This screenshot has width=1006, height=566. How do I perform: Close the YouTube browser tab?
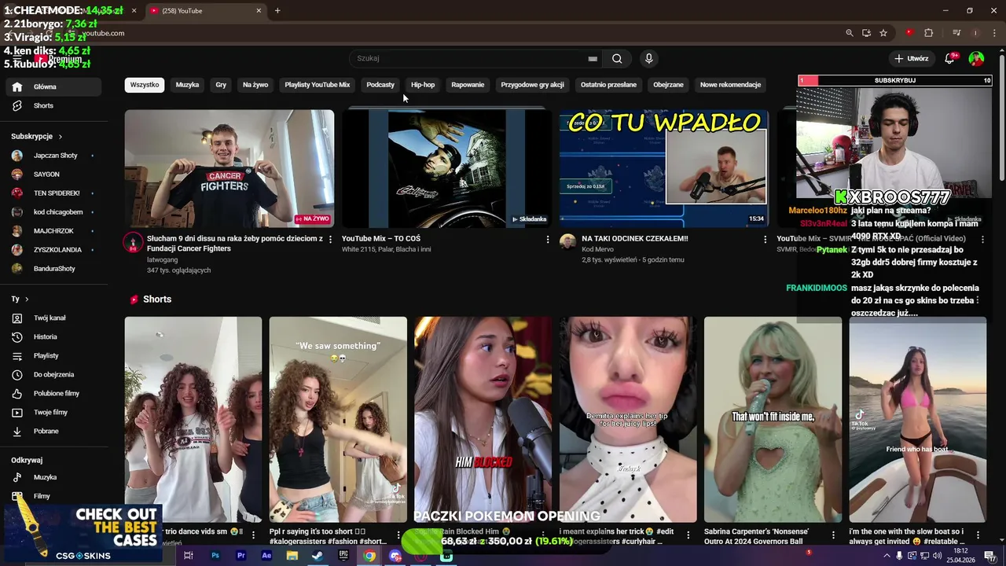(x=259, y=11)
